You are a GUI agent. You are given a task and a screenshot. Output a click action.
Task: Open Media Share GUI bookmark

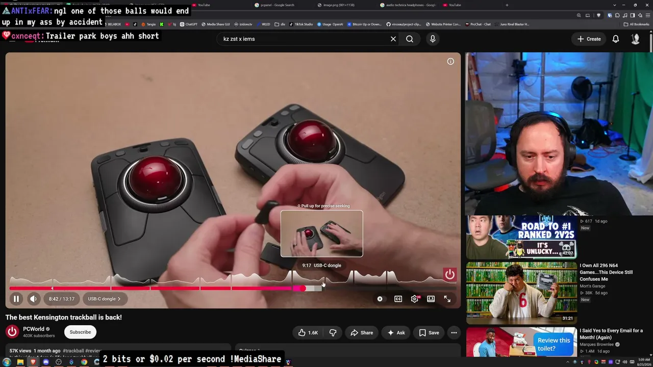[216, 24]
